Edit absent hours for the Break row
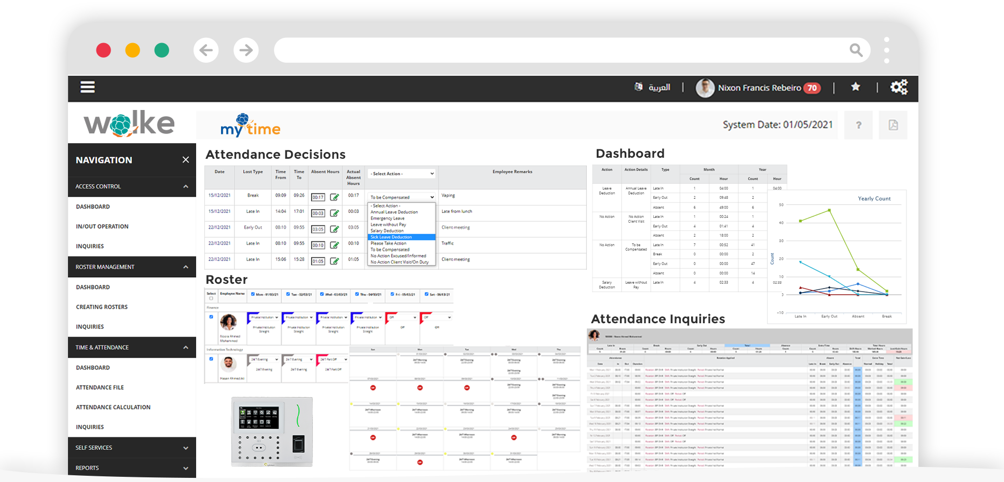Screen dimensions: 1004x482 click(x=335, y=197)
